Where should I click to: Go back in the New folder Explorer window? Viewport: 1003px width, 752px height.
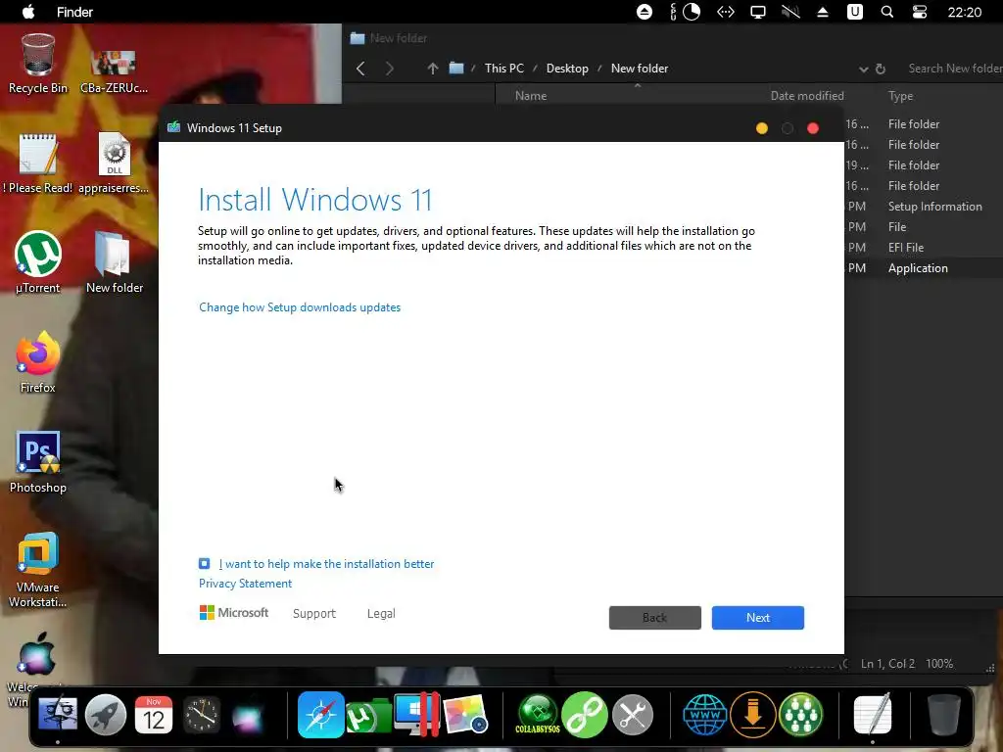[360, 69]
